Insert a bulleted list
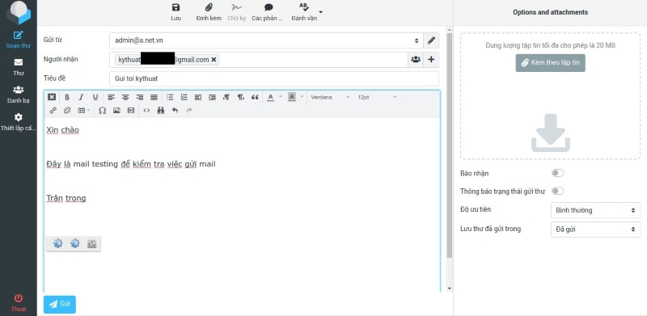The image size is (647, 316). pos(170,97)
